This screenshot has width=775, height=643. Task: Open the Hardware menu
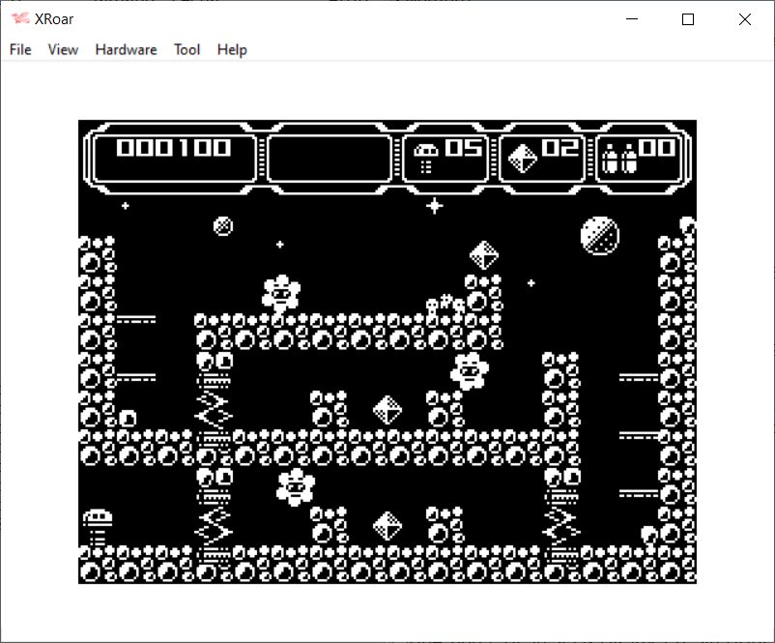(x=126, y=49)
